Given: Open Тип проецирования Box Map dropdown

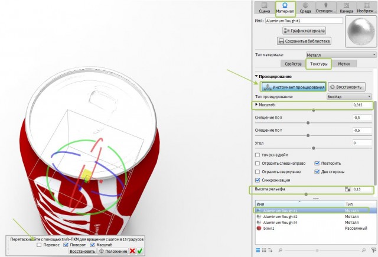Looking at the screenshot, I should click(x=348, y=96).
